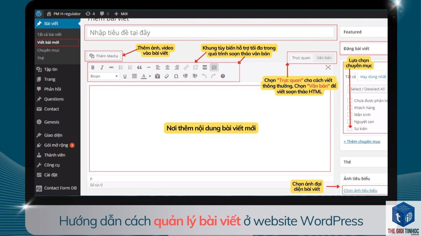Visit the PM H-regulator site from the admin bar
This screenshot has height=236, width=421.
[64, 13]
